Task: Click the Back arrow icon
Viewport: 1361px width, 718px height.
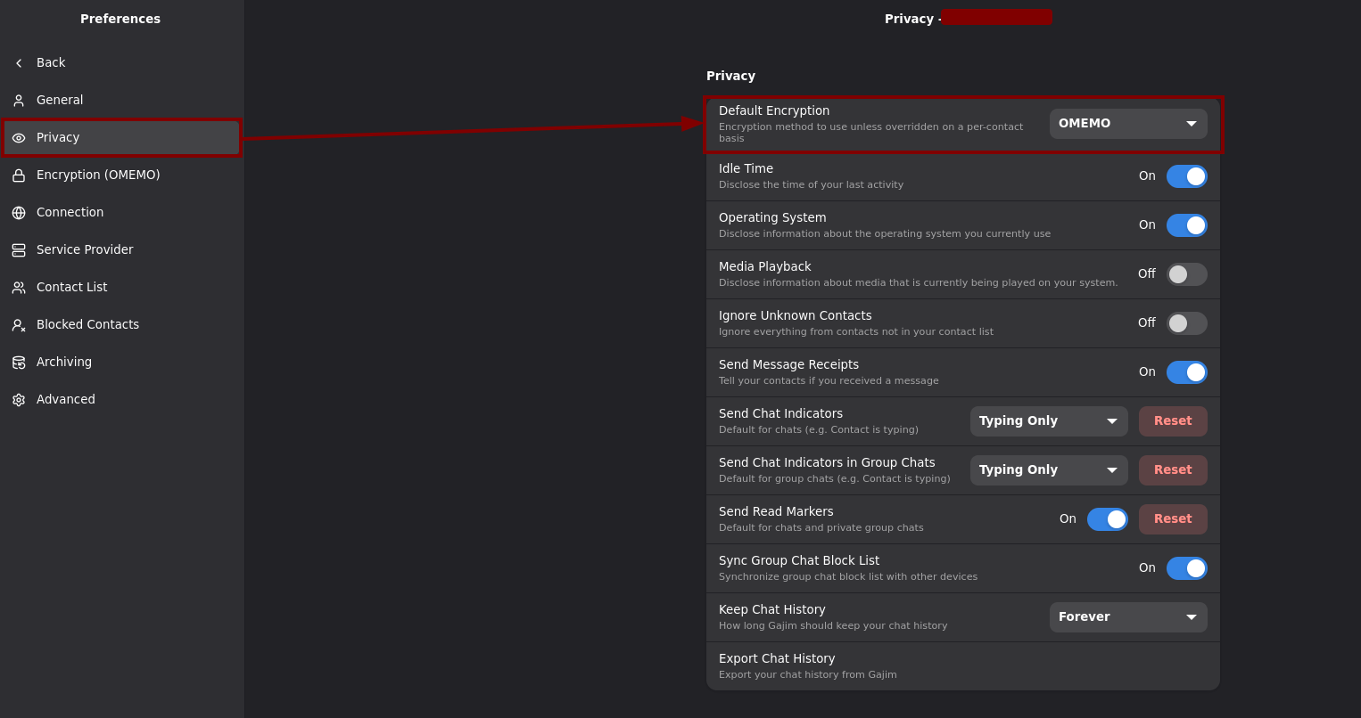Action: tap(19, 63)
